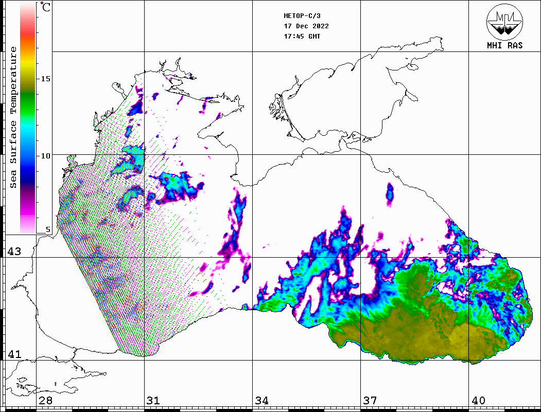The image size is (541, 412).
Task: Click the "METOP-C/3" satellite label
Action: pyautogui.click(x=302, y=16)
